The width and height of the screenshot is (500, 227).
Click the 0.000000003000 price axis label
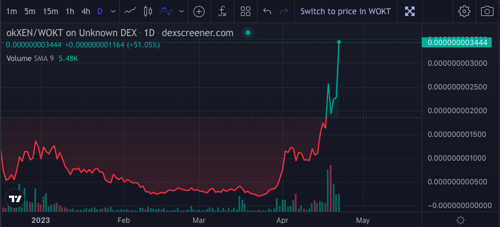click(457, 63)
